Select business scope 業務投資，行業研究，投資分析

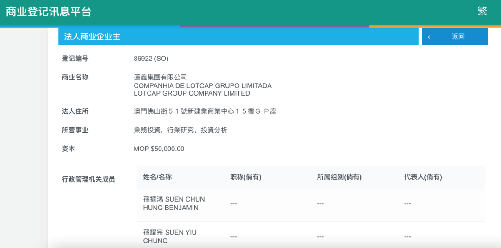coord(180,130)
